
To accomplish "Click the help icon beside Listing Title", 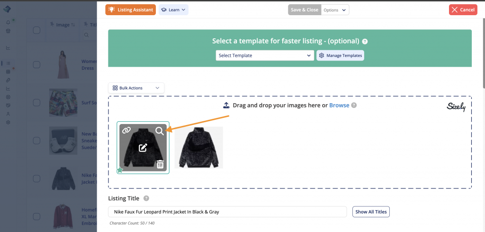I will tap(146, 199).
